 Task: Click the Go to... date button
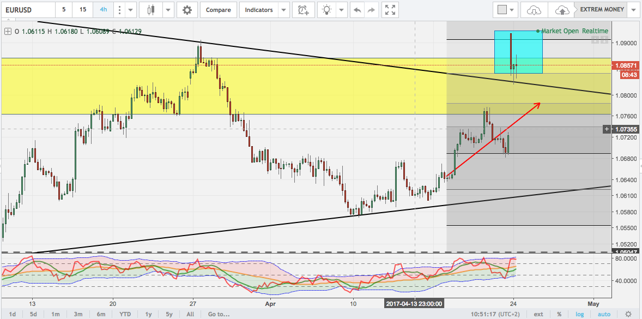(218, 314)
